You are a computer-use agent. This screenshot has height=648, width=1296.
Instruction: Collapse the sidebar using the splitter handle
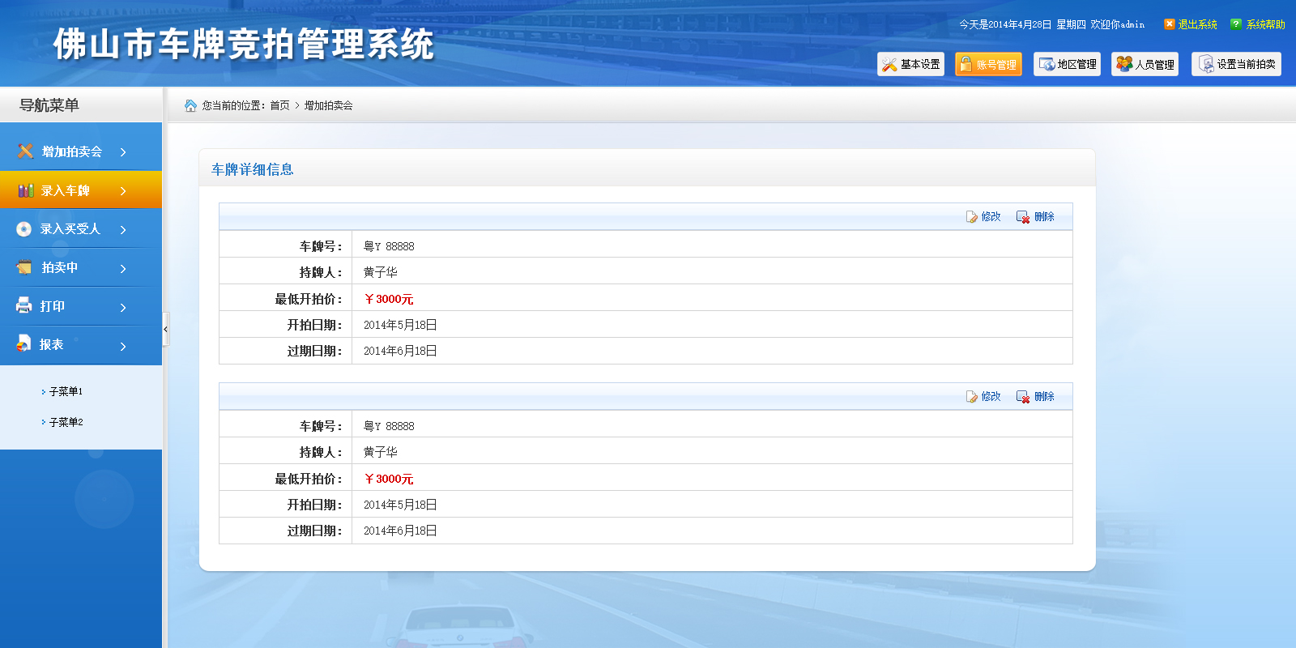pos(165,329)
